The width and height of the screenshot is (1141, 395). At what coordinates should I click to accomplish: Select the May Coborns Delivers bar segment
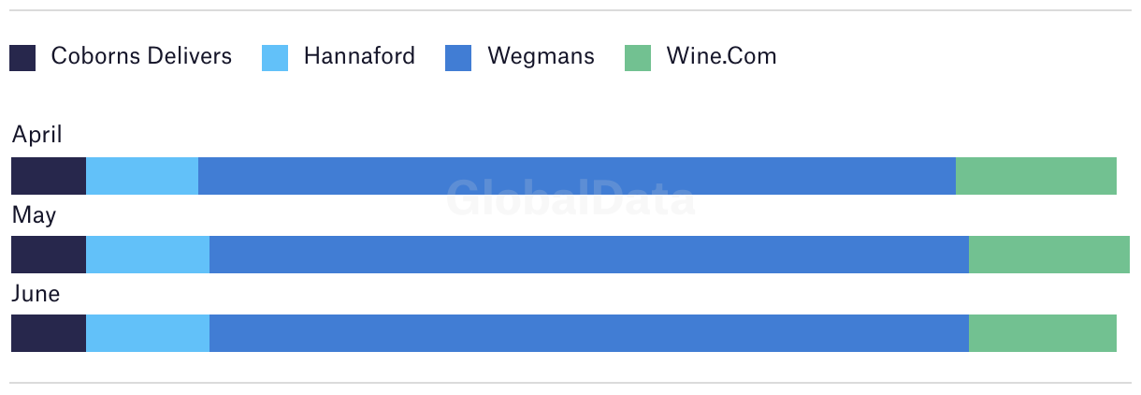[x=49, y=255]
